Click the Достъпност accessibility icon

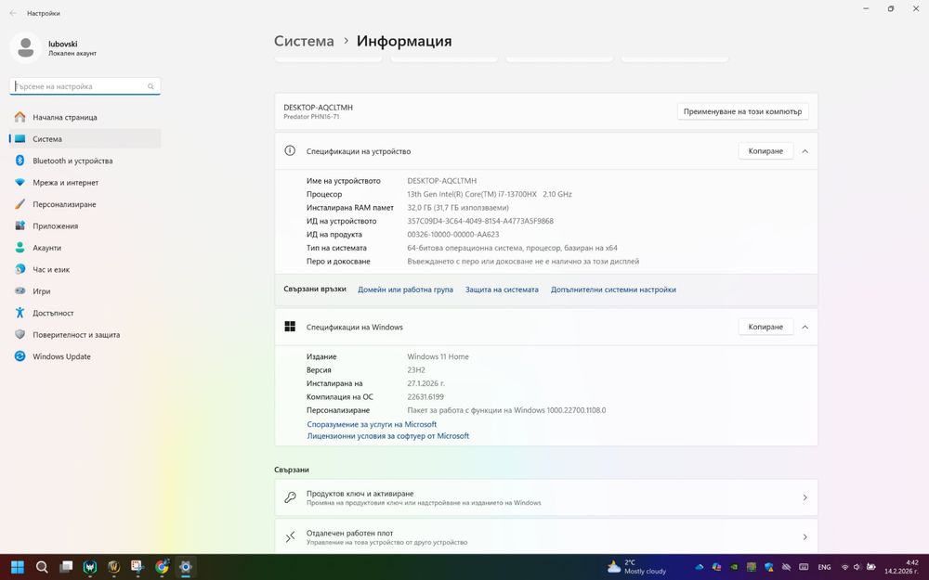[x=20, y=313]
